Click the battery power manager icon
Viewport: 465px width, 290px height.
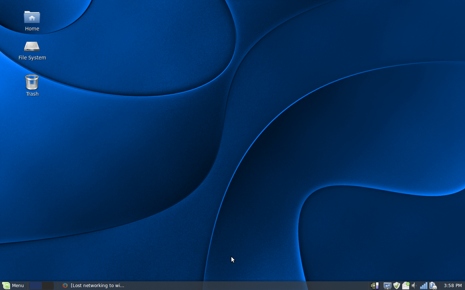point(433,286)
